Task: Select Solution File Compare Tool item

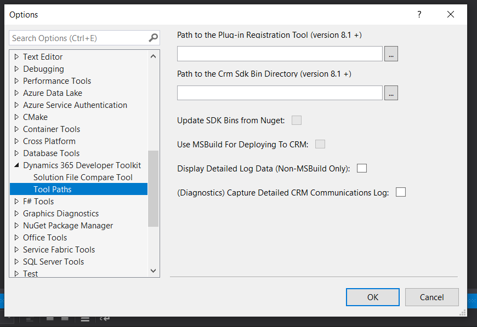Action: click(83, 177)
